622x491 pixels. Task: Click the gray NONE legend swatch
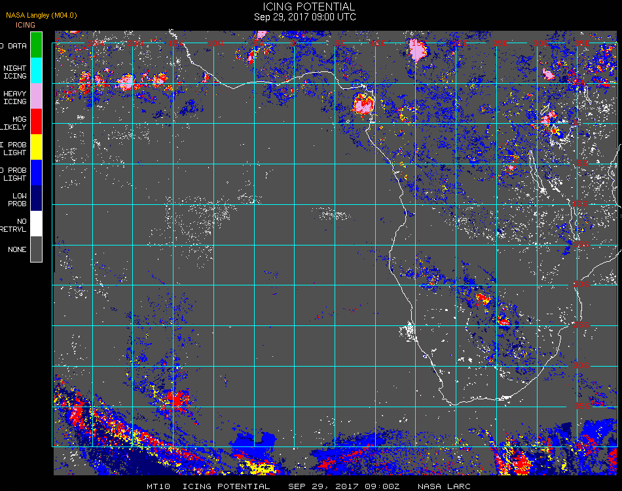[x=36, y=249]
